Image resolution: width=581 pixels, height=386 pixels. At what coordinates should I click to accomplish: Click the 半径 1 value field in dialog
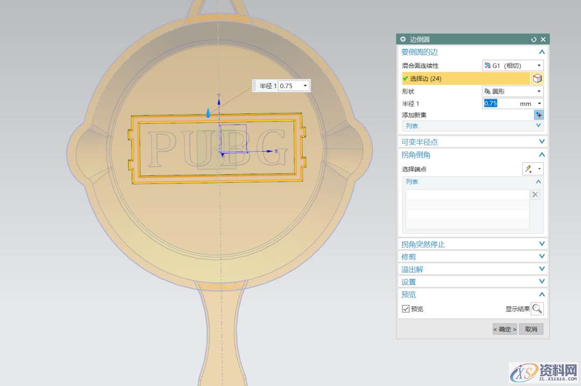click(x=500, y=103)
